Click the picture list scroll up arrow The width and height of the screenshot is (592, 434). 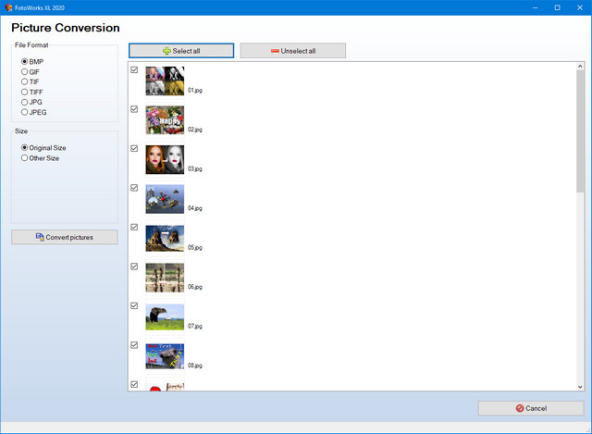coord(580,67)
